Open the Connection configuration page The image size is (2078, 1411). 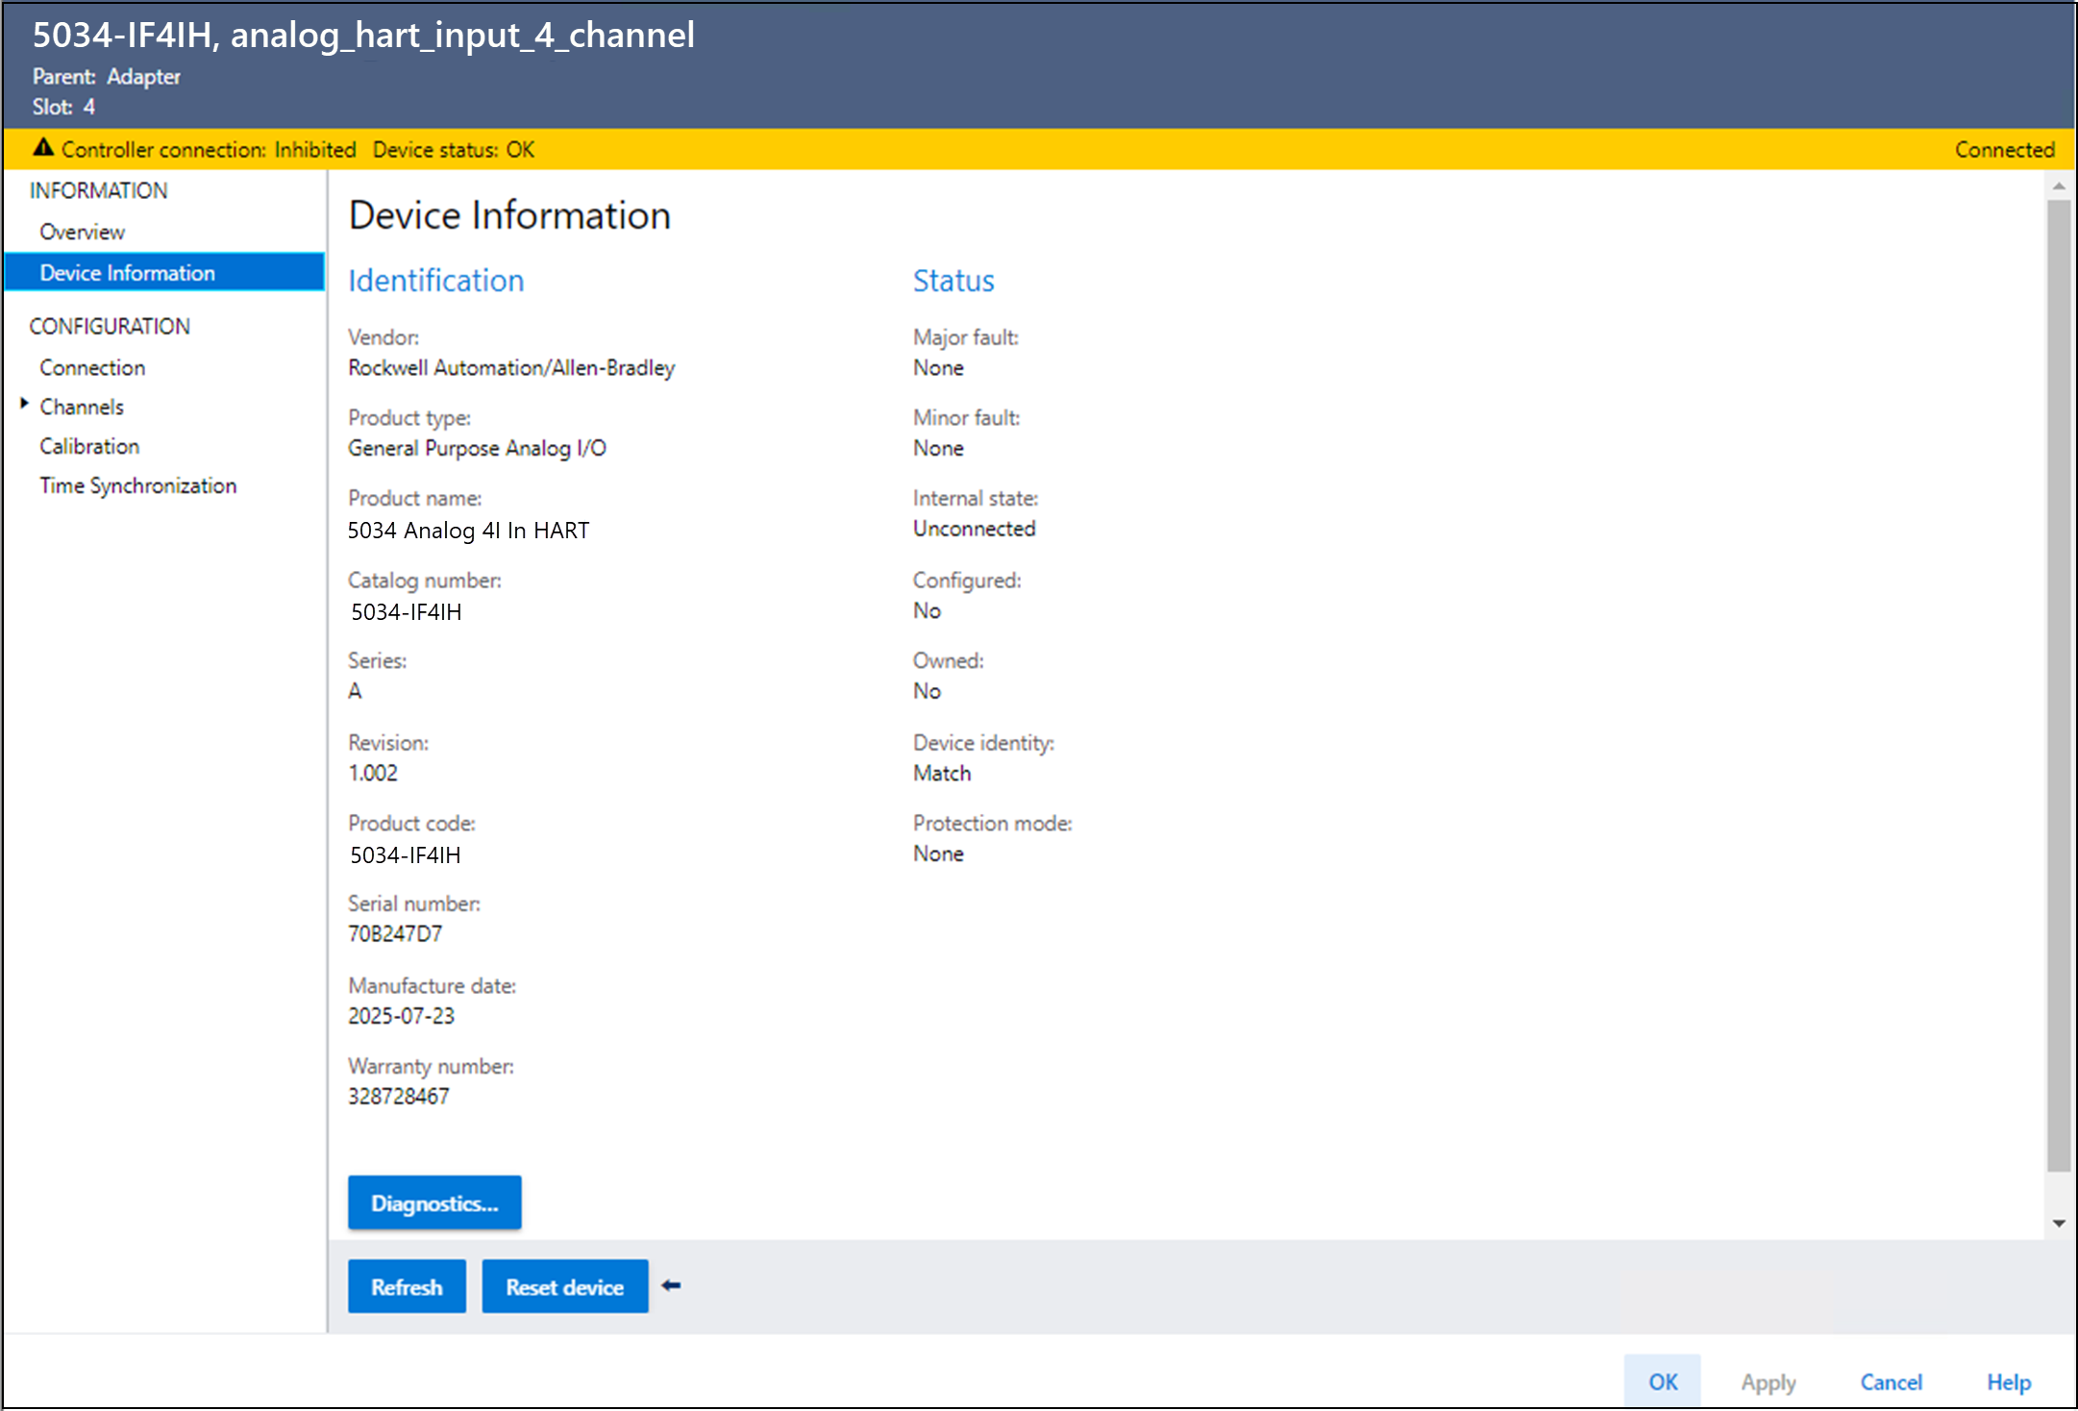(x=92, y=367)
